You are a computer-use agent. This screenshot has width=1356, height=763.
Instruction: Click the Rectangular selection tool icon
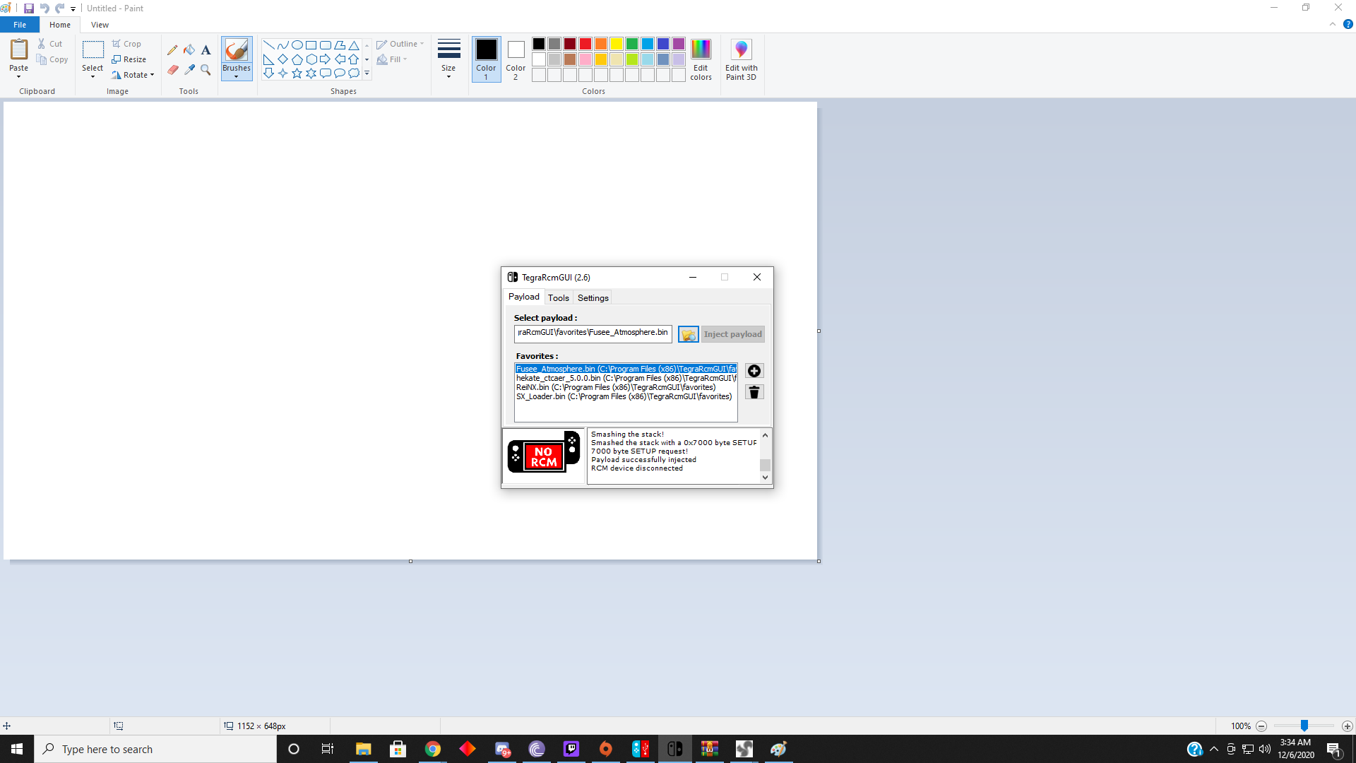93,49
